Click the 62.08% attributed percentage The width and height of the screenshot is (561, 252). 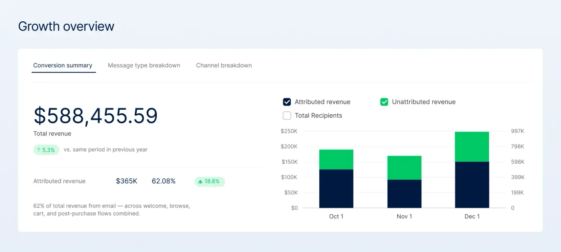(163, 181)
